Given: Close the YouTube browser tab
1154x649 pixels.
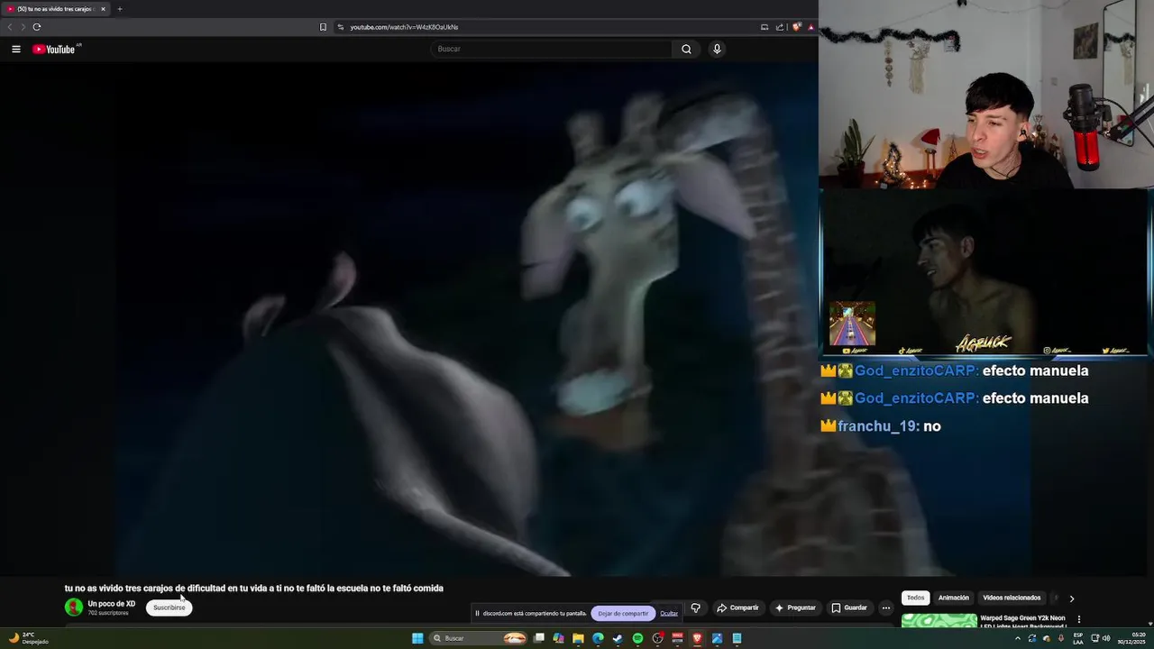Looking at the screenshot, I should 103,9.
